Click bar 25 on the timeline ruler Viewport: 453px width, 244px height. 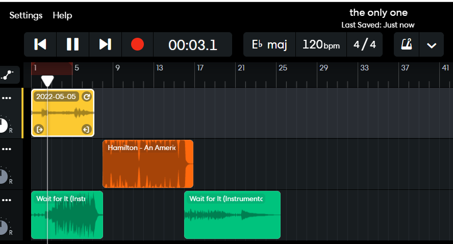[283, 68]
